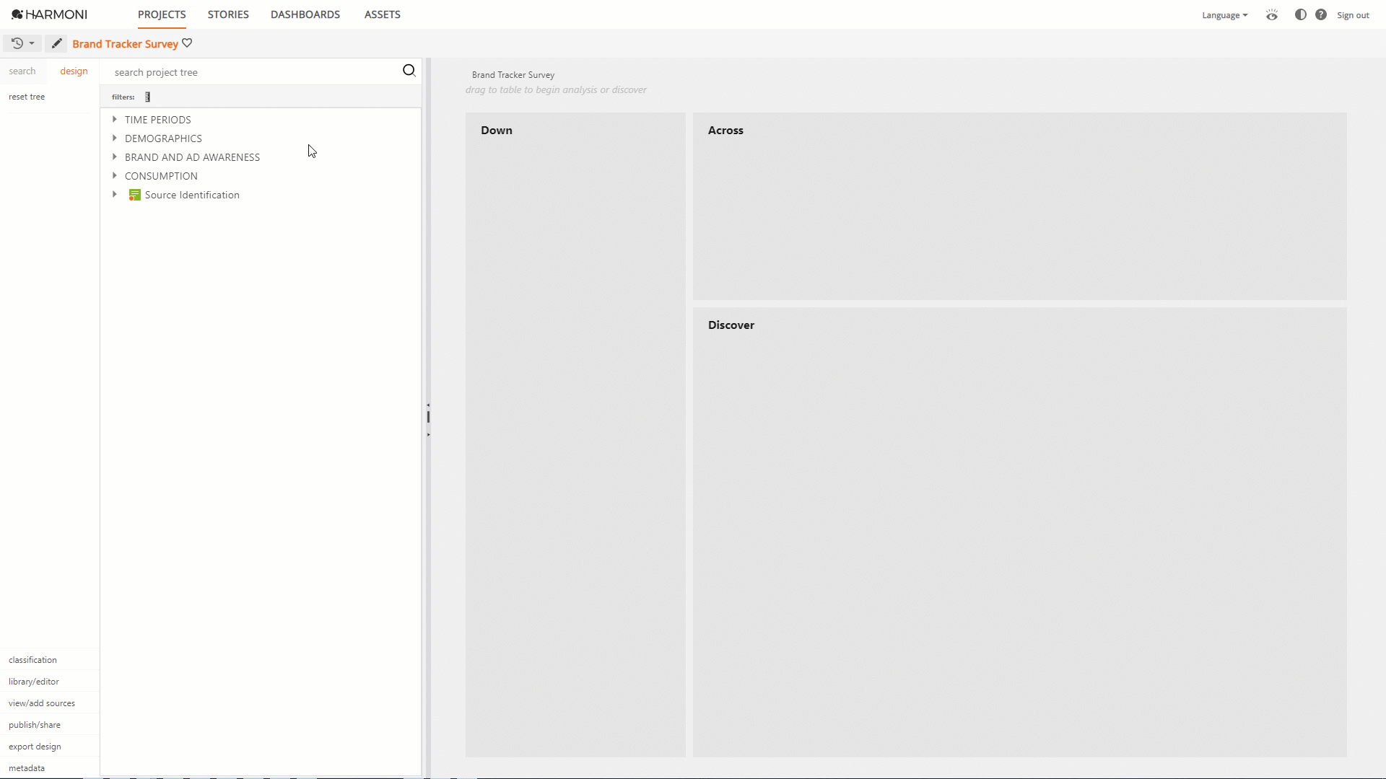Click the Down drop zone heading
The height and width of the screenshot is (779, 1386).
pos(497,131)
